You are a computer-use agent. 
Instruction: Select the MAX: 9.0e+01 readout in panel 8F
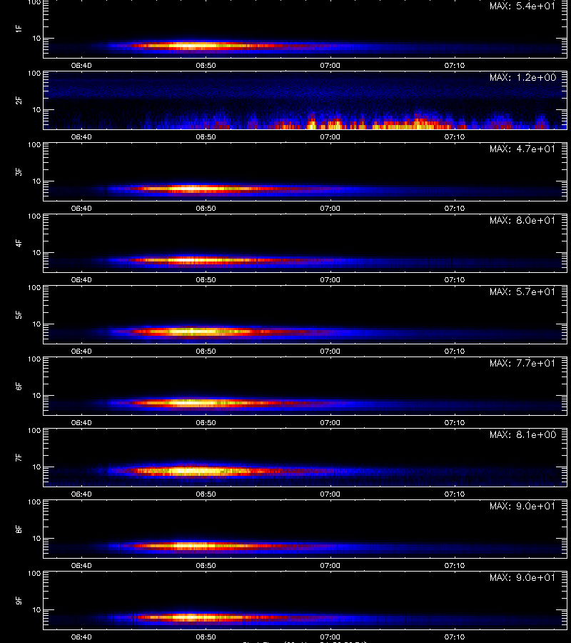click(x=522, y=506)
